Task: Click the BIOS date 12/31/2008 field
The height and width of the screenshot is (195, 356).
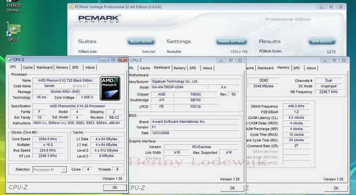Action: pos(195,133)
